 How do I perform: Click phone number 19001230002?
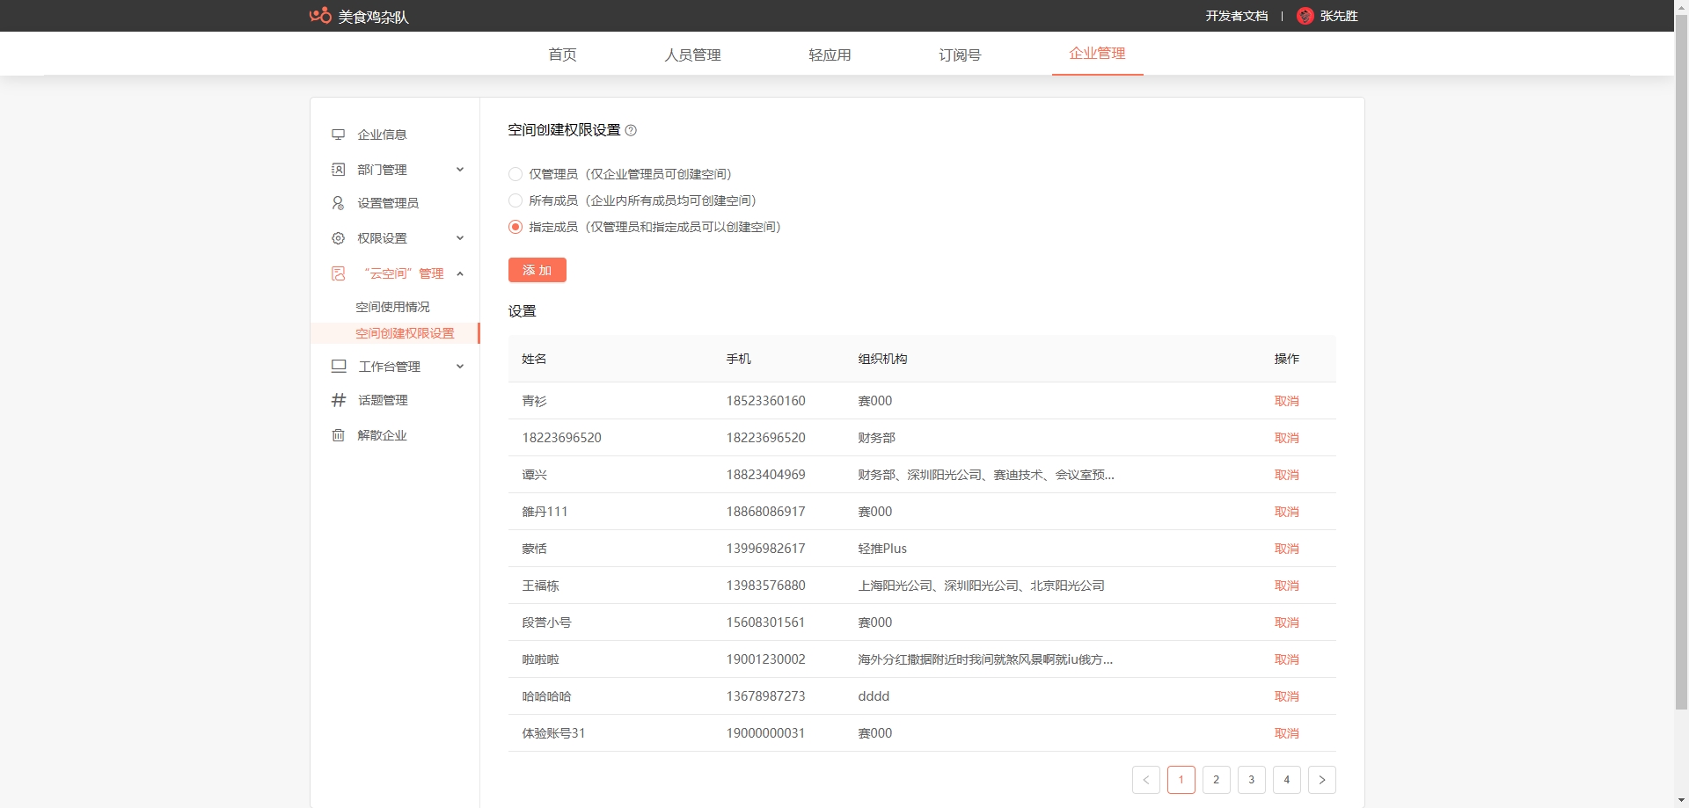765,659
